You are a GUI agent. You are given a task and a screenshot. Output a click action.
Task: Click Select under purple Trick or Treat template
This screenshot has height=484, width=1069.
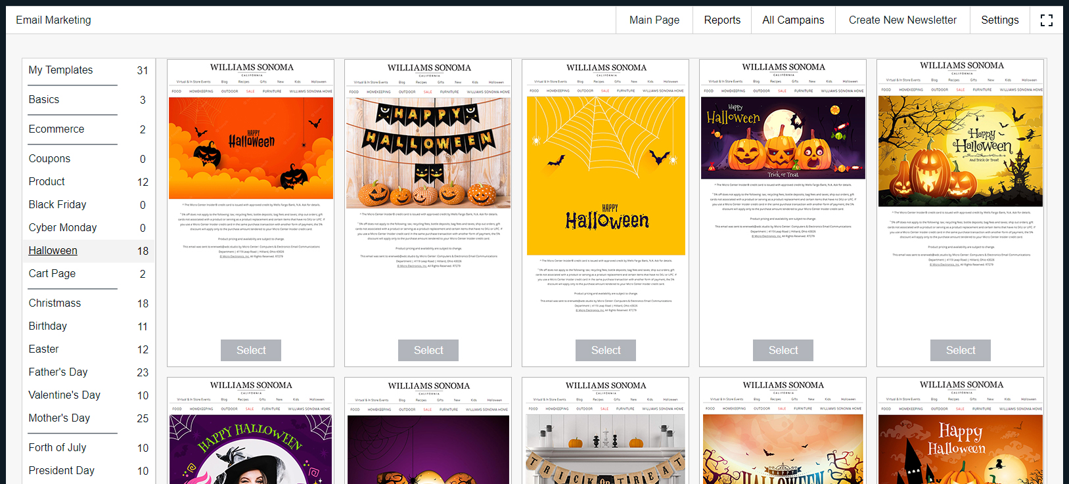tap(783, 351)
